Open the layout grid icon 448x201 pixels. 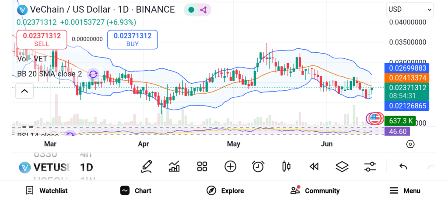[x=202, y=167]
